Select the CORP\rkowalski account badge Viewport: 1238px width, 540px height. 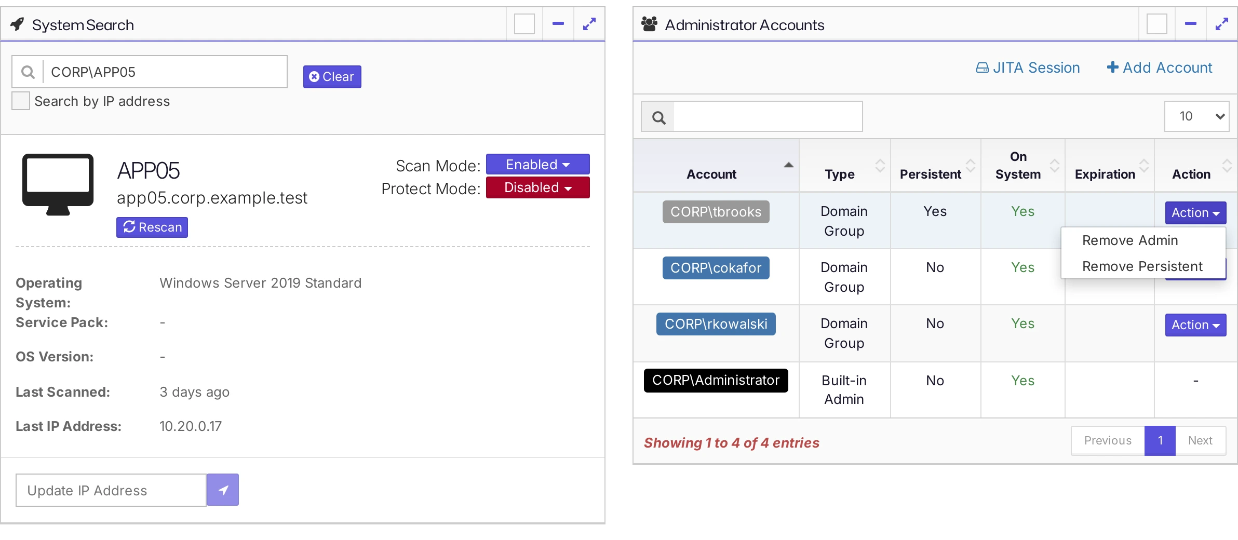pyautogui.click(x=716, y=324)
